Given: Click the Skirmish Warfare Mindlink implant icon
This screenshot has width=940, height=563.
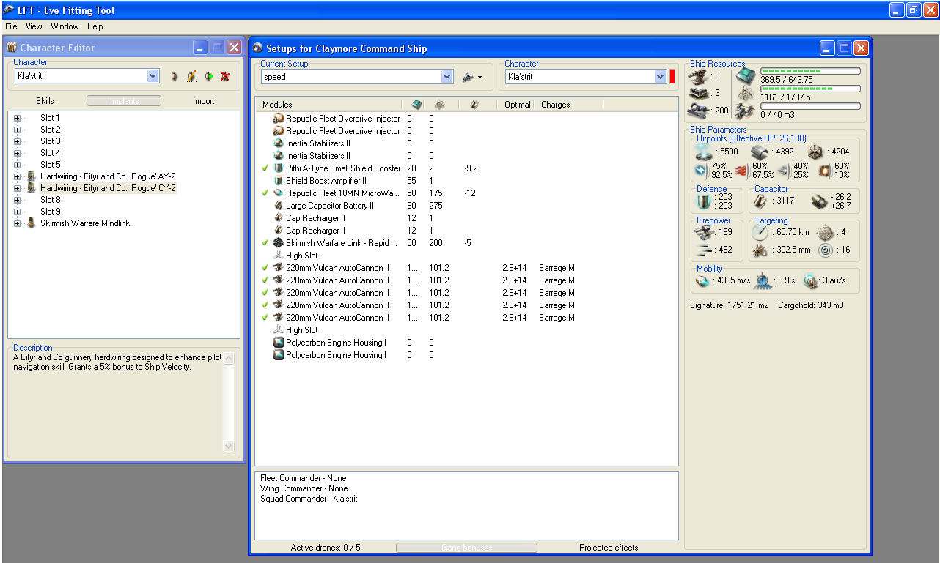Looking at the screenshot, I should point(32,223).
